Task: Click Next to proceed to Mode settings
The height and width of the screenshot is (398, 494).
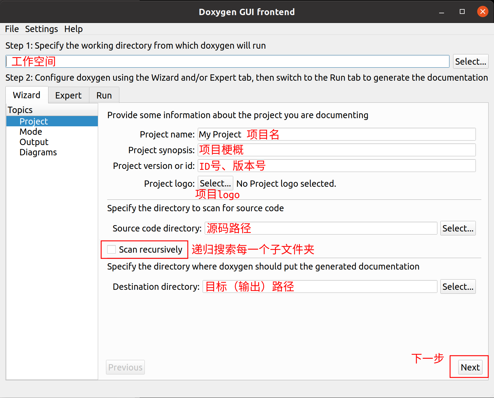Action: tap(469, 367)
